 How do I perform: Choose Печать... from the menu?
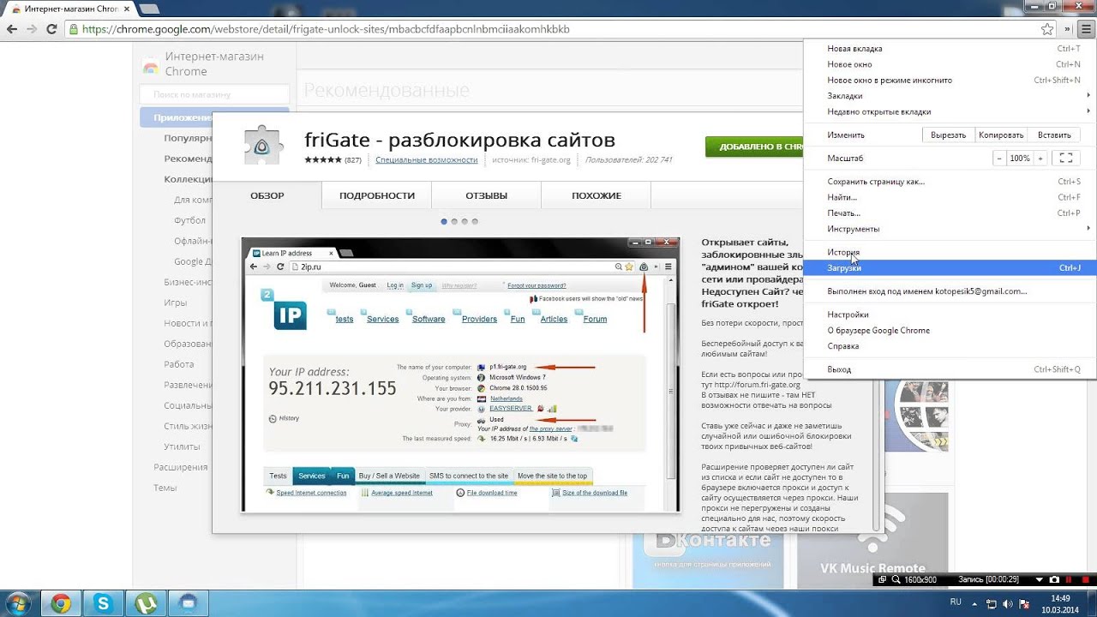coord(950,213)
